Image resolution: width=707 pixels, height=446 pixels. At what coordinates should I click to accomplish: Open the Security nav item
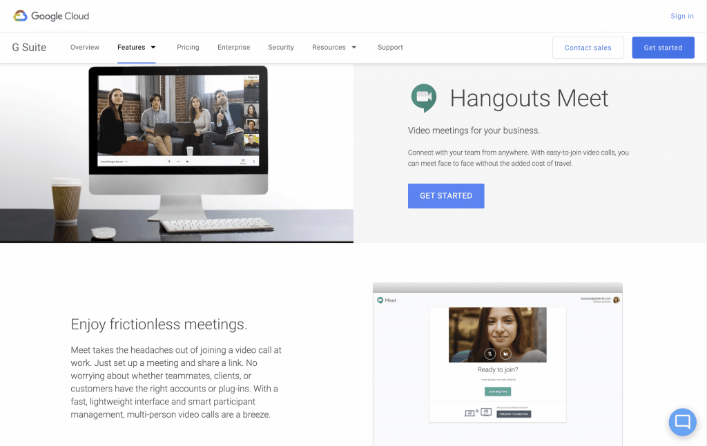coord(281,48)
